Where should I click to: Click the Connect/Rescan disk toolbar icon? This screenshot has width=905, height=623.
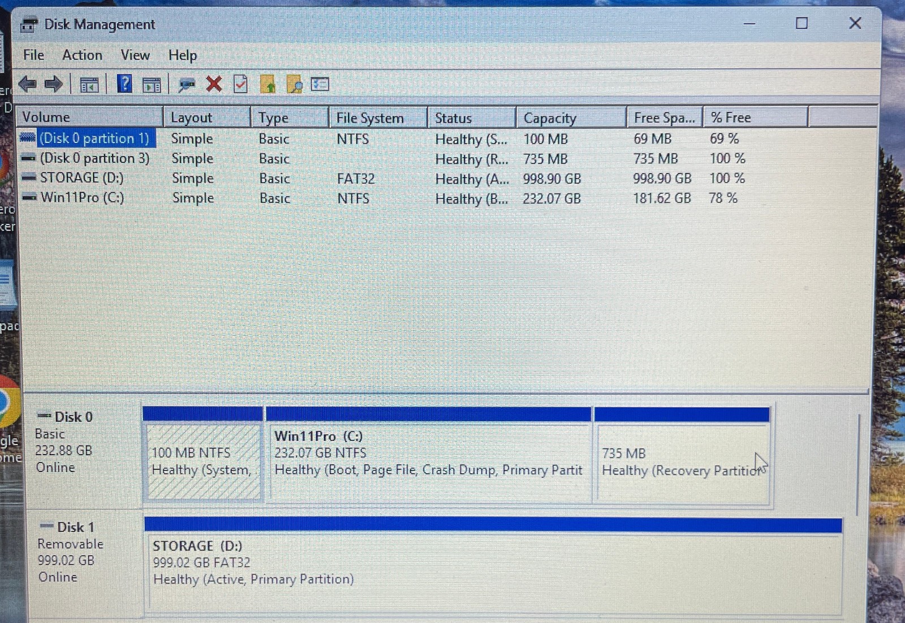pyautogui.click(x=186, y=85)
